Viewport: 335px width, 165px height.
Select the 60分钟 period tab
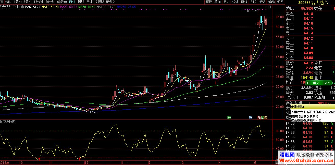click(x=62, y=2)
